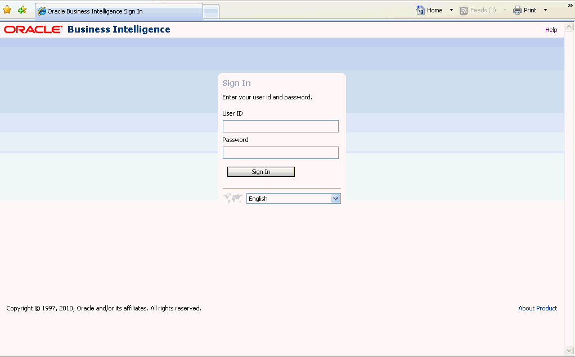Click the 'Enter your user id and password' text

tap(267, 97)
